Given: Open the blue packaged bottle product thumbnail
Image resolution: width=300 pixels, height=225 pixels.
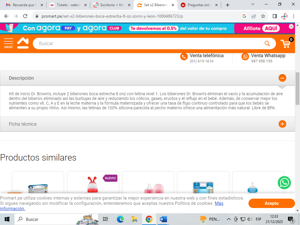Looking at the screenshot, I should [x=203, y=187].
